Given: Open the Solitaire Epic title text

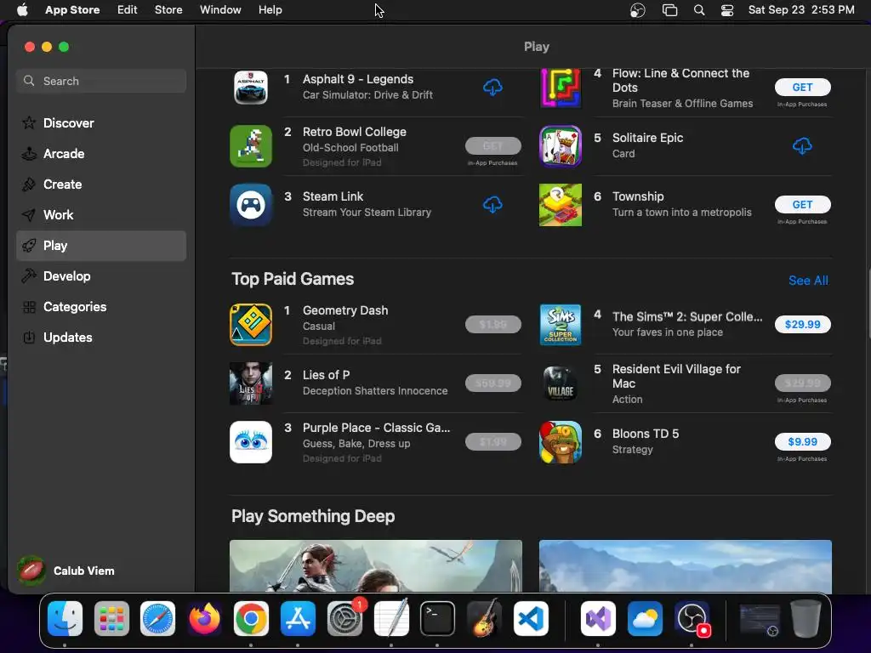Looking at the screenshot, I should [x=647, y=138].
